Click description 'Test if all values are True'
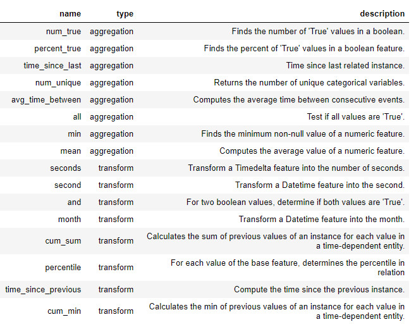Viewport: 416px width, 329px height. point(355,116)
